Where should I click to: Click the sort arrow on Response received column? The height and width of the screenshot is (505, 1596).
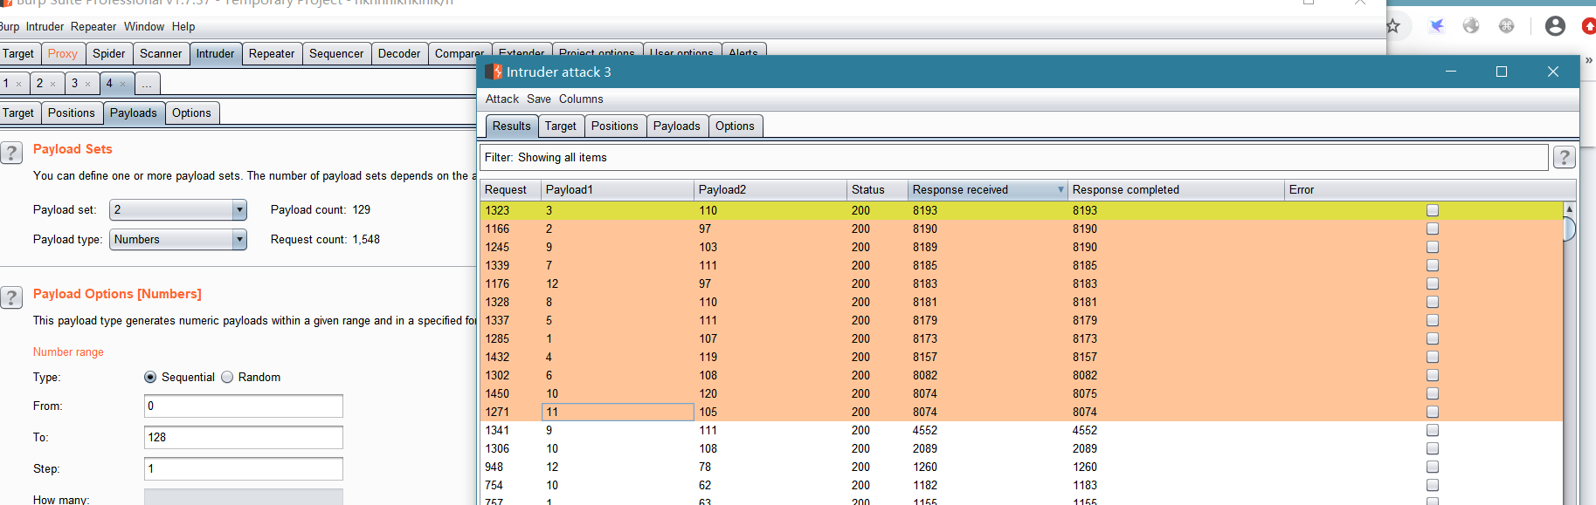(1061, 189)
